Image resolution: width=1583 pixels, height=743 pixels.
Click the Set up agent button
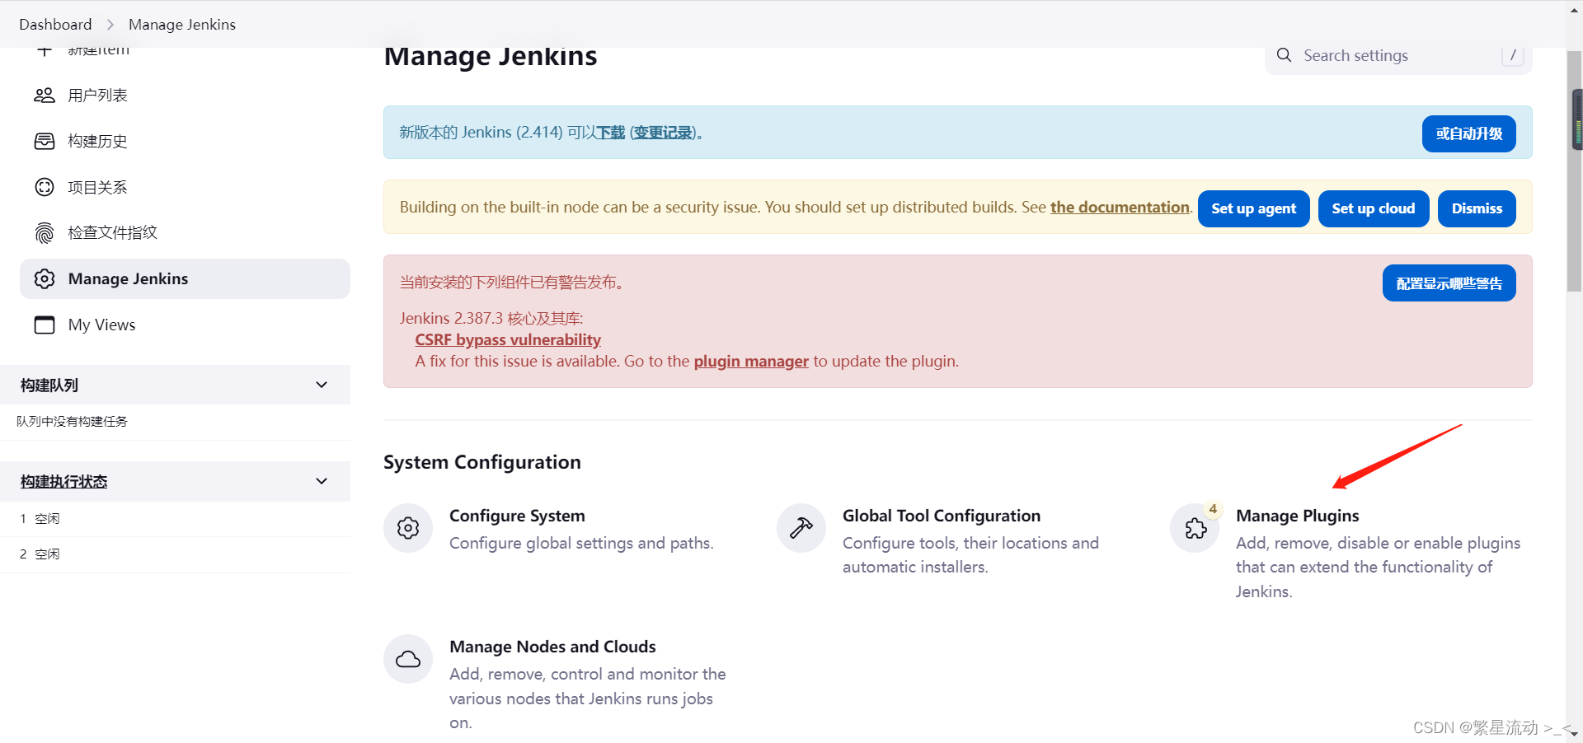click(1253, 208)
